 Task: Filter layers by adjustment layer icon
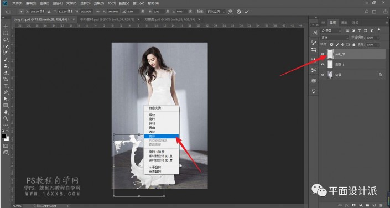353,30
